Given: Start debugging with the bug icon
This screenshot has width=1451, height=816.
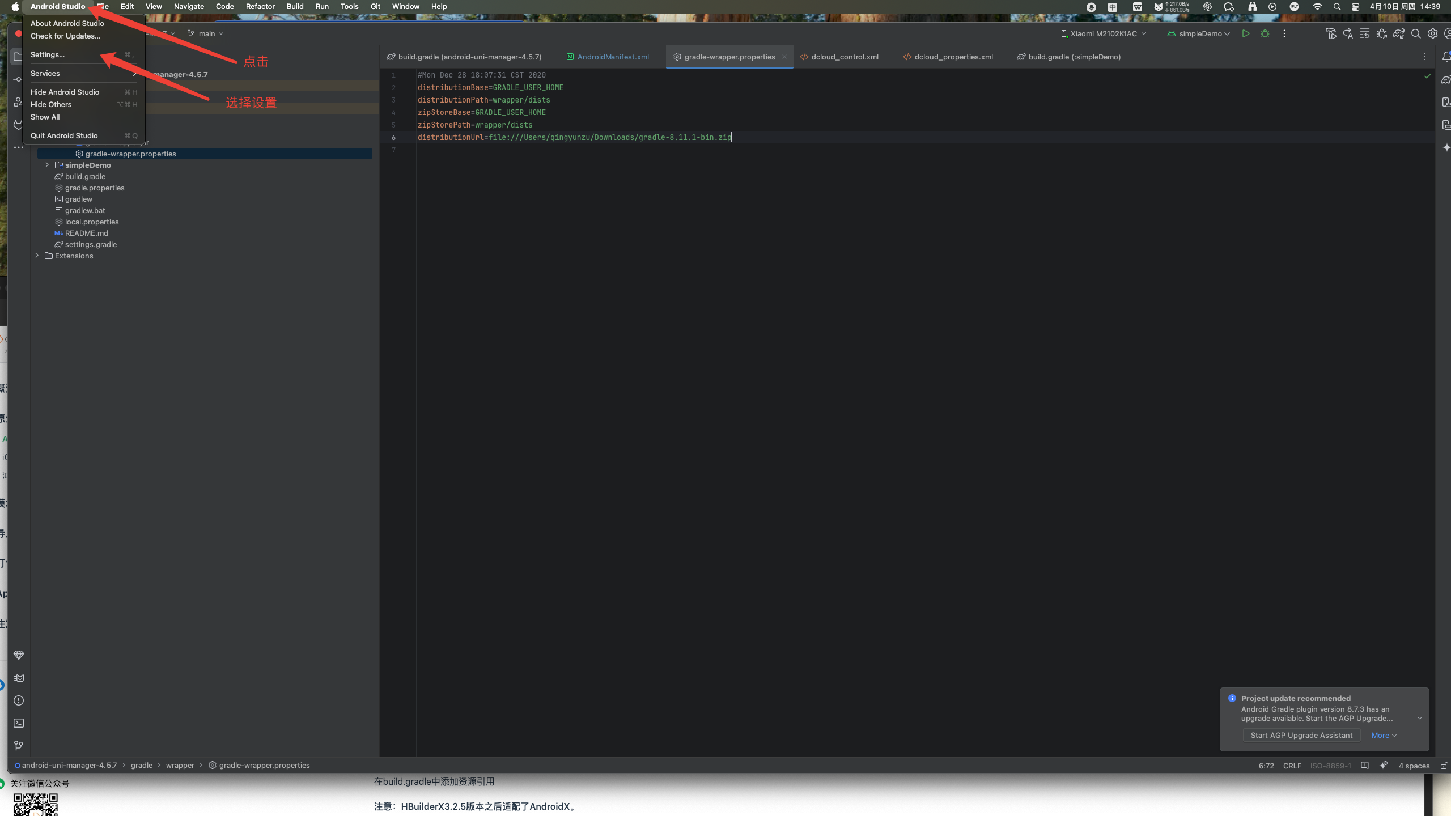Looking at the screenshot, I should pyautogui.click(x=1265, y=33).
